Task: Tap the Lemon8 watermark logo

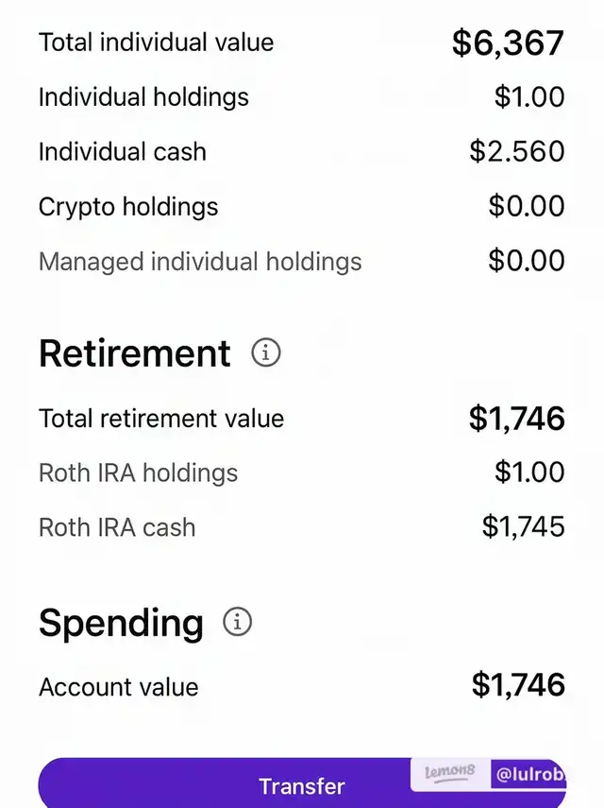Action: 450,774
